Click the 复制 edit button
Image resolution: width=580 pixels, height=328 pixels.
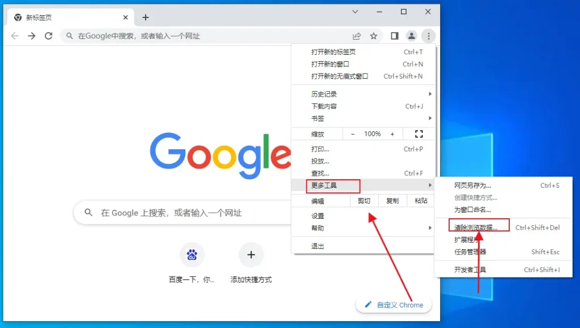[x=393, y=201]
